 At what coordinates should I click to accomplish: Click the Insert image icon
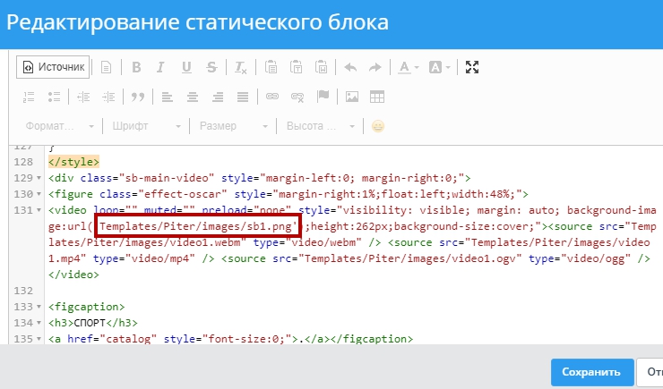click(x=352, y=97)
